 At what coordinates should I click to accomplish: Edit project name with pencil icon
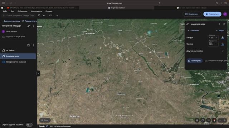(29, 26)
